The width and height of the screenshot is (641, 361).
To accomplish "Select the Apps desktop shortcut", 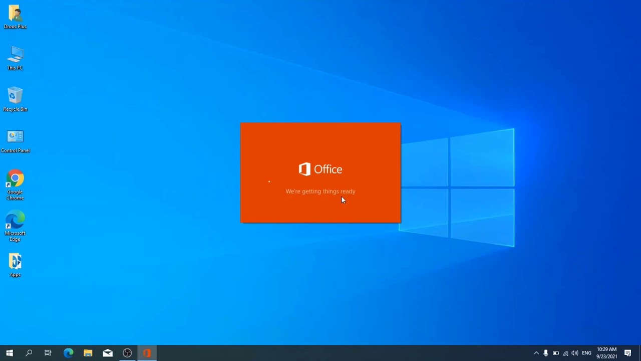I will click(x=15, y=265).
